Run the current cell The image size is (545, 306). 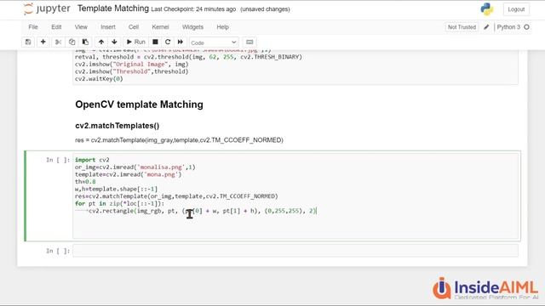point(136,42)
